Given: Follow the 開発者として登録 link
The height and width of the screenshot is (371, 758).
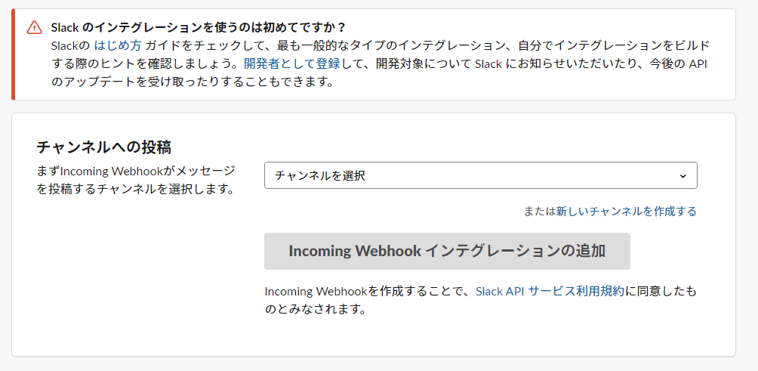Looking at the screenshot, I should pyautogui.click(x=291, y=63).
